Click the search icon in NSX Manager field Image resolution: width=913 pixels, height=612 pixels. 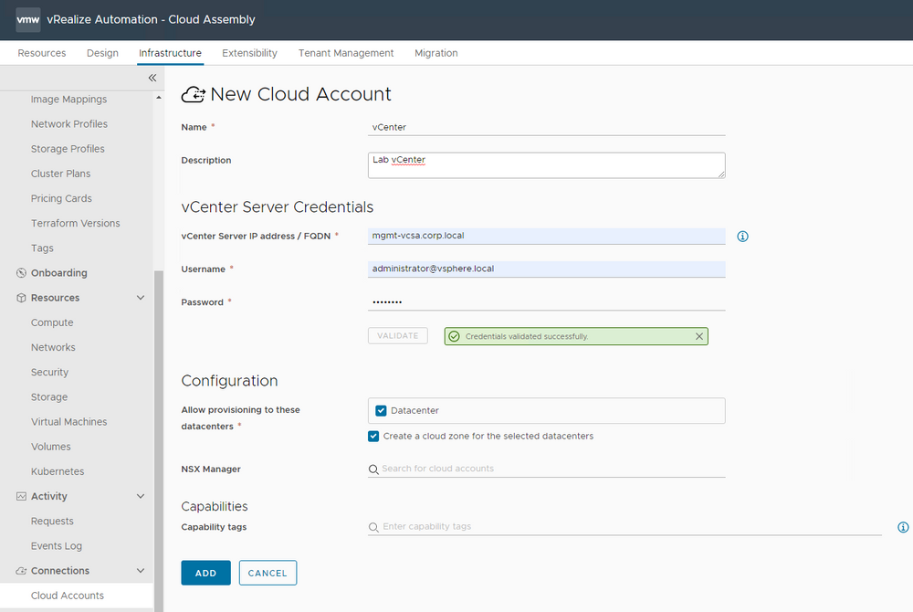click(x=373, y=470)
